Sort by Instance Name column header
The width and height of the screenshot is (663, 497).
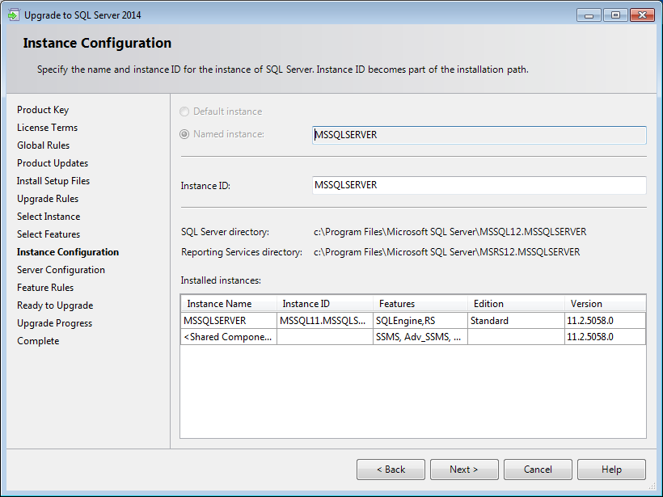[x=229, y=303]
